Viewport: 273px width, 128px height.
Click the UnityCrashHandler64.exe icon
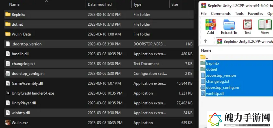tap(8, 93)
